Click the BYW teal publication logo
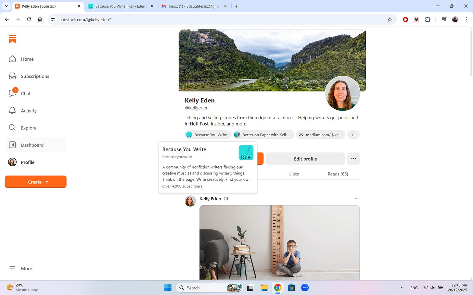 [246, 153]
